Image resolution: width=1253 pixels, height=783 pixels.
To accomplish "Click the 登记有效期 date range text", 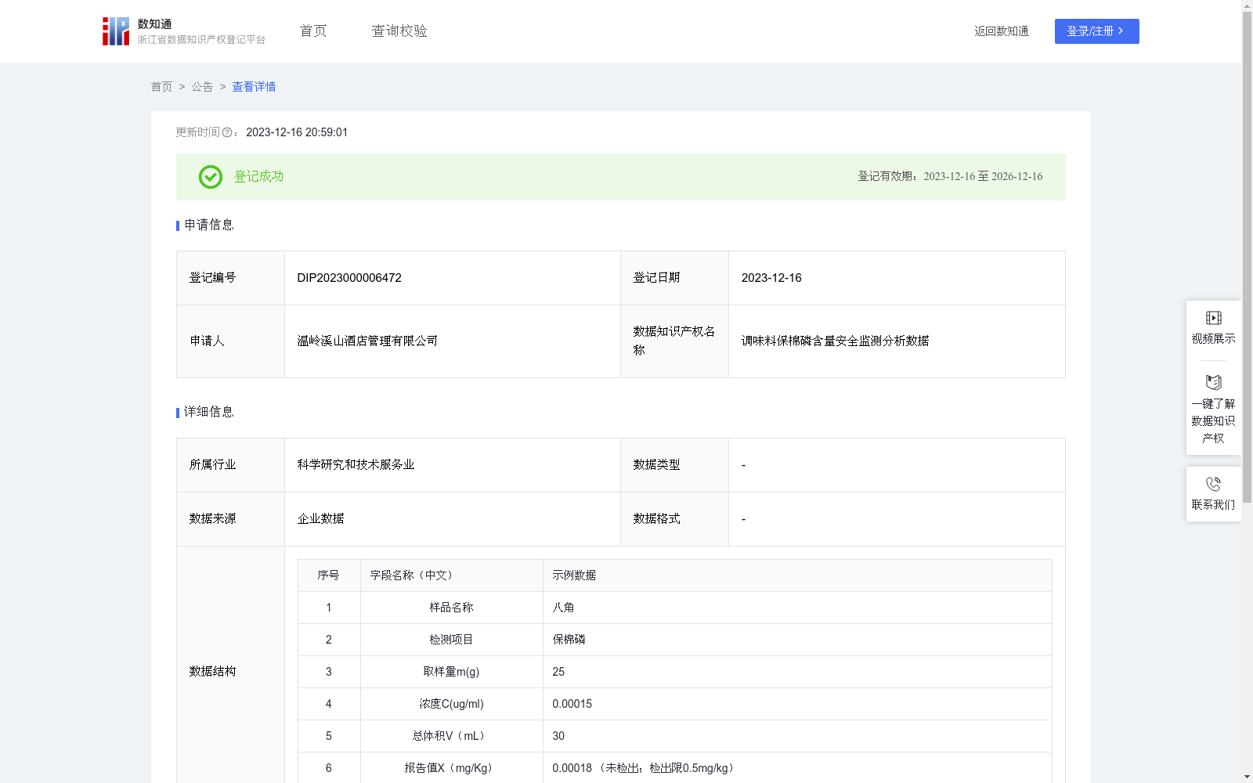I will (x=983, y=177).
